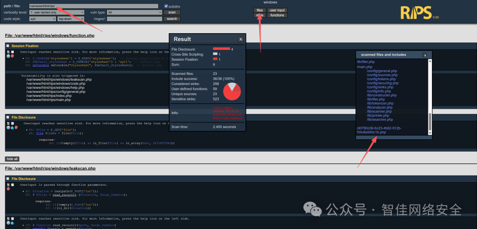Open /main.php in scanned files list

click(364, 67)
